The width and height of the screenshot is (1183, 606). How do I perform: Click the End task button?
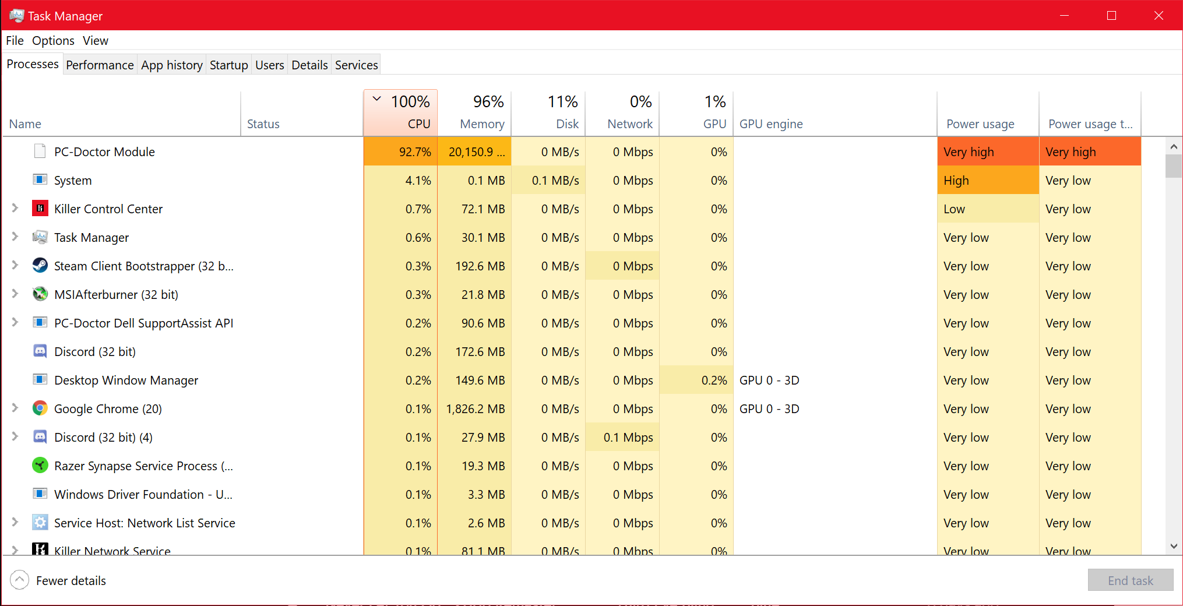1130,580
